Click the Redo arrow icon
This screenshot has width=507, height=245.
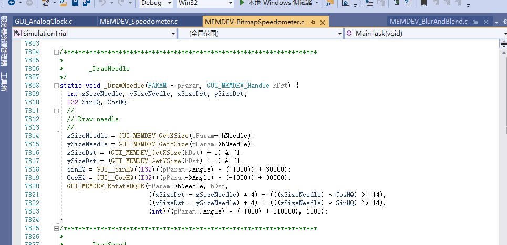(121, 3)
